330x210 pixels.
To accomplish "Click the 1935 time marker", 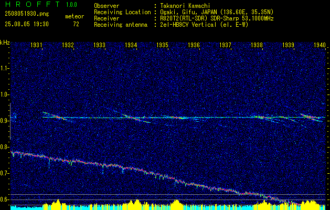I will (163, 45).
